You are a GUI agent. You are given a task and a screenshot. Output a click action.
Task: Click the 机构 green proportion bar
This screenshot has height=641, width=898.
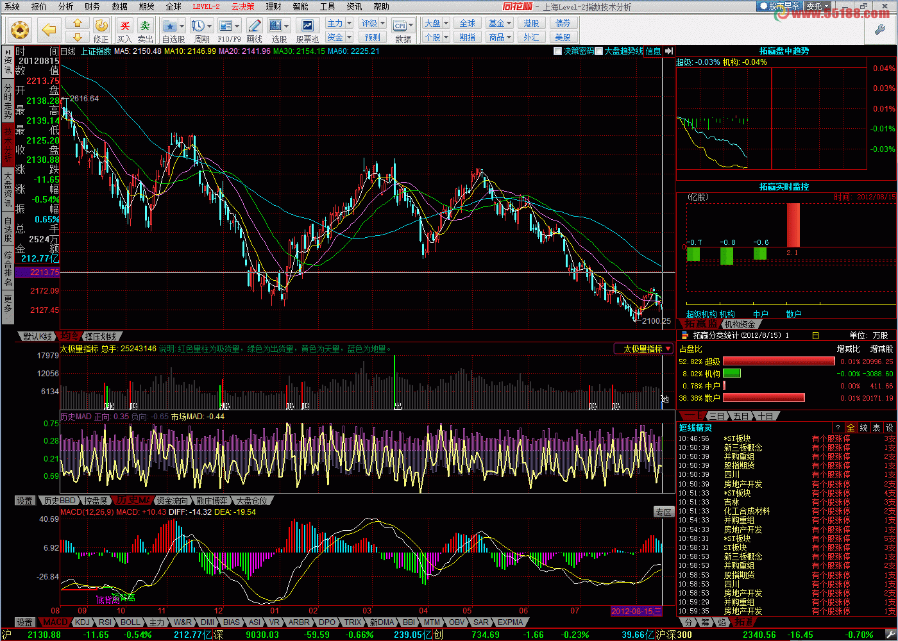(732, 373)
